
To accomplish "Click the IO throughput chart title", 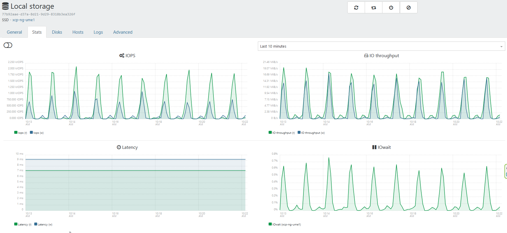I will (384, 55).
